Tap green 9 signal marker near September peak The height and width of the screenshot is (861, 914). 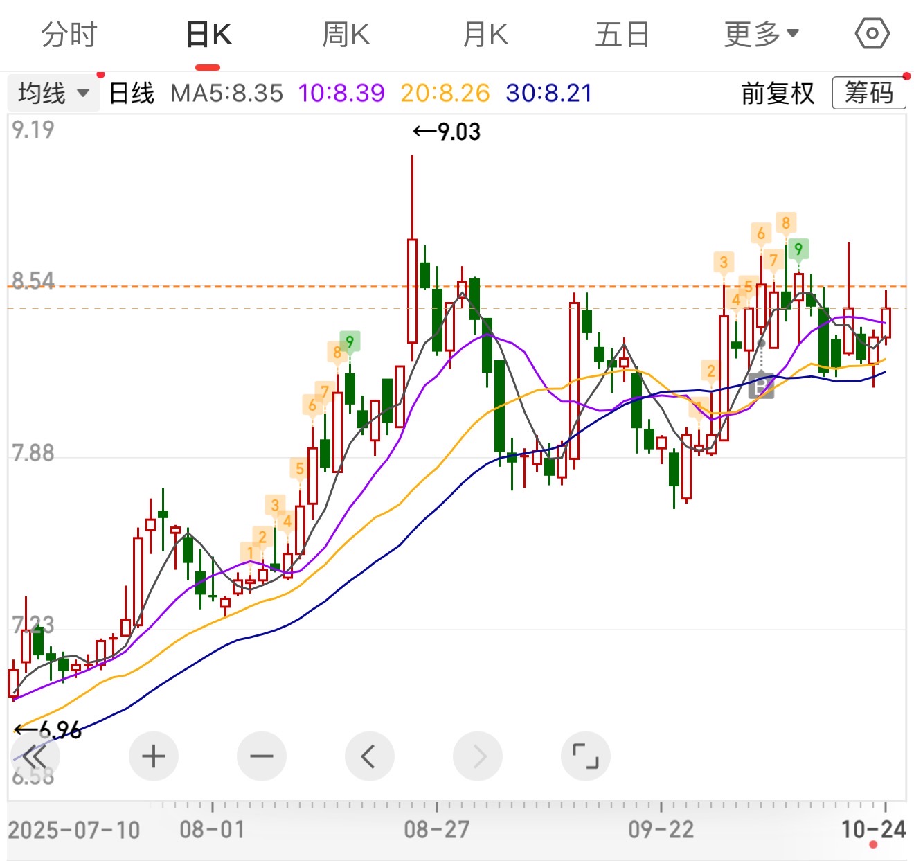tap(798, 249)
